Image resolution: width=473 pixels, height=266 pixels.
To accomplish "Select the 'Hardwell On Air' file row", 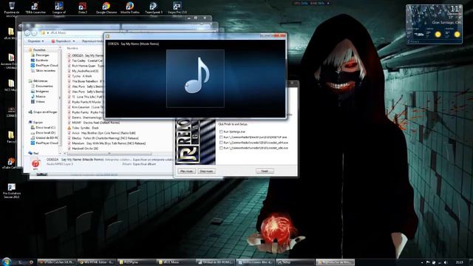I will [83, 149].
